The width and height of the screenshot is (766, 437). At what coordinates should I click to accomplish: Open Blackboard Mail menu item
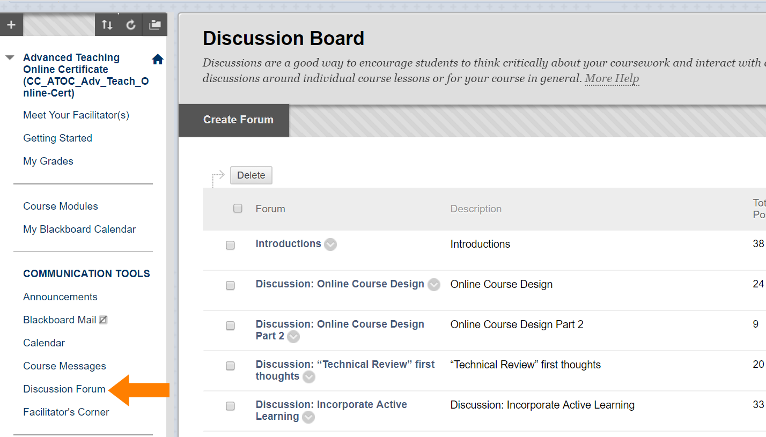pyautogui.click(x=60, y=320)
